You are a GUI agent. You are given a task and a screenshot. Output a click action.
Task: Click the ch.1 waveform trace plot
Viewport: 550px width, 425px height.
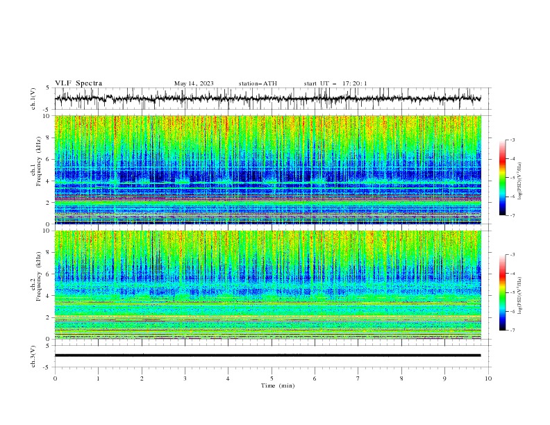pos(267,99)
